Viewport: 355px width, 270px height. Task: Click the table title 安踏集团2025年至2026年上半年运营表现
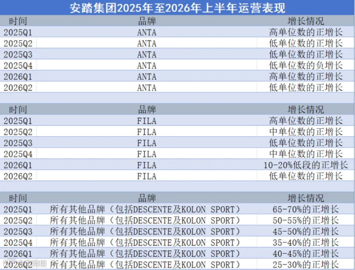point(177,8)
